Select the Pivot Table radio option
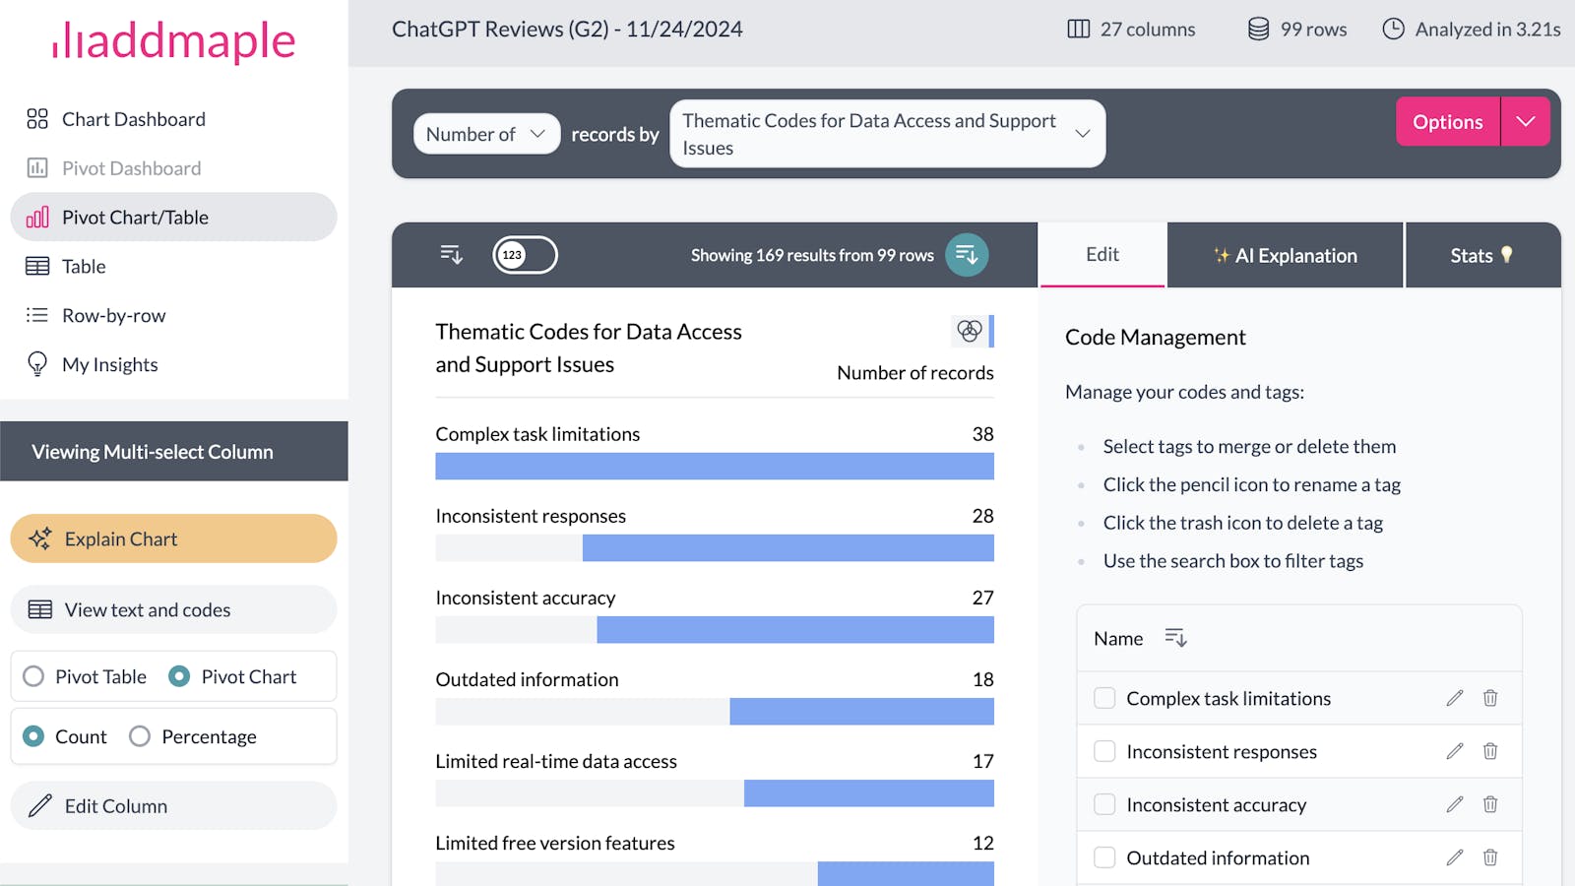This screenshot has height=886, width=1575. 34,676
